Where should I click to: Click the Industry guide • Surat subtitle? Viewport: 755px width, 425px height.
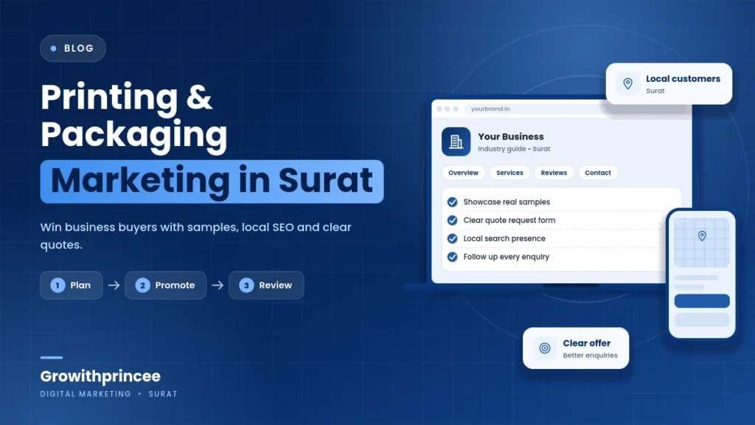click(514, 149)
